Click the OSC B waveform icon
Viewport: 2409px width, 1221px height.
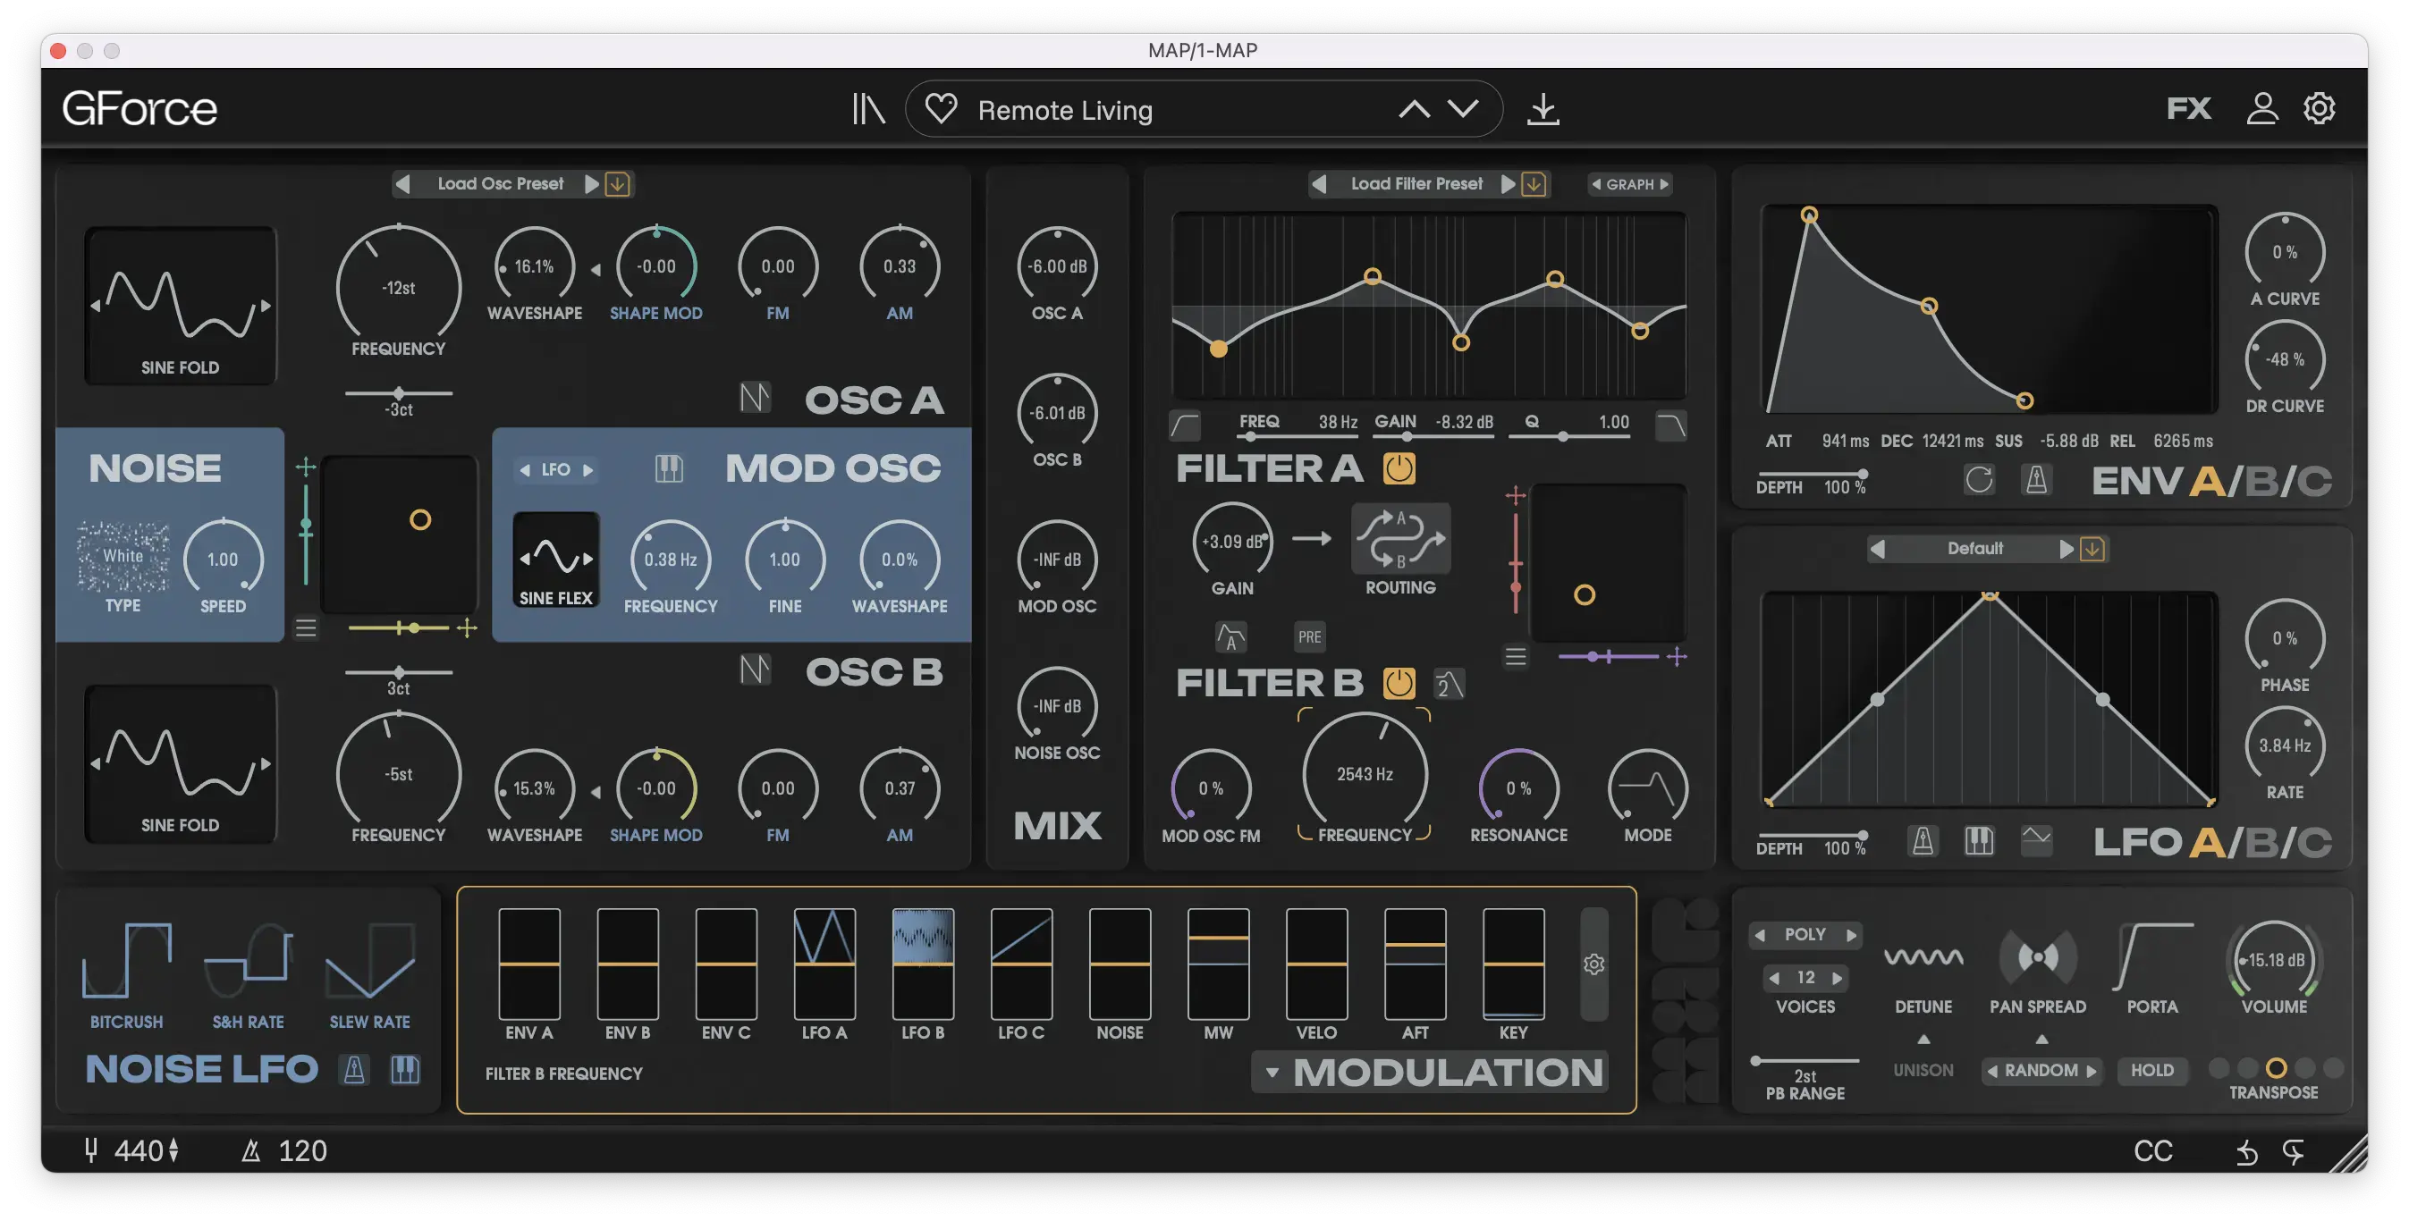click(x=755, y=669)
